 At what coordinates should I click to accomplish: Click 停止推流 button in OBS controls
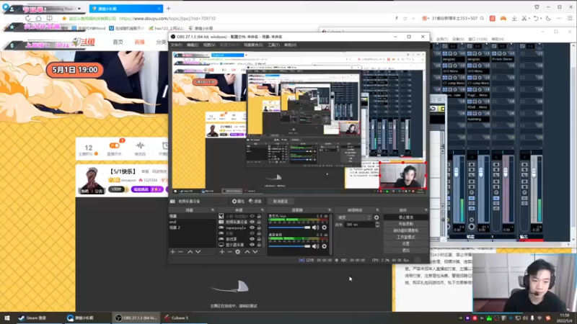click(406, 217)
